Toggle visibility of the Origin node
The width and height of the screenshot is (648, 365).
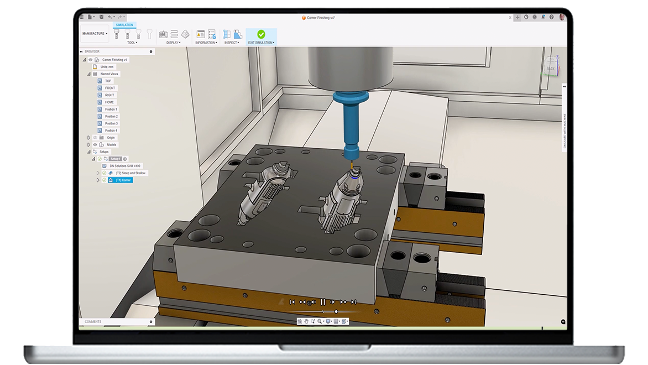[95, 138]
